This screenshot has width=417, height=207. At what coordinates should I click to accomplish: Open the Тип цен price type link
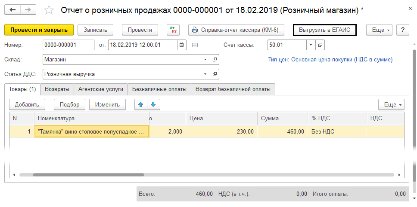330,60
